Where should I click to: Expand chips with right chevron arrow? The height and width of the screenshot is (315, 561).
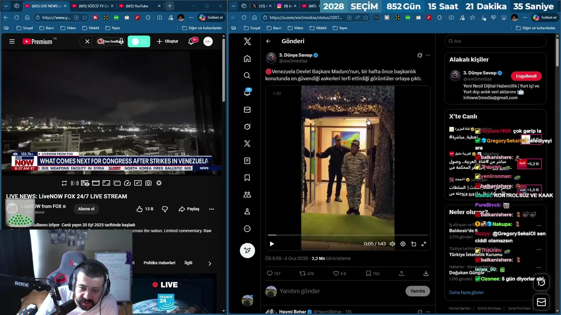209,263
